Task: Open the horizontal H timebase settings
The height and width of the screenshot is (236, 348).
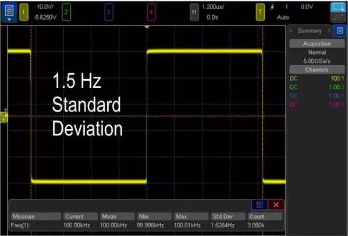Action: click(x=194, y=12)
